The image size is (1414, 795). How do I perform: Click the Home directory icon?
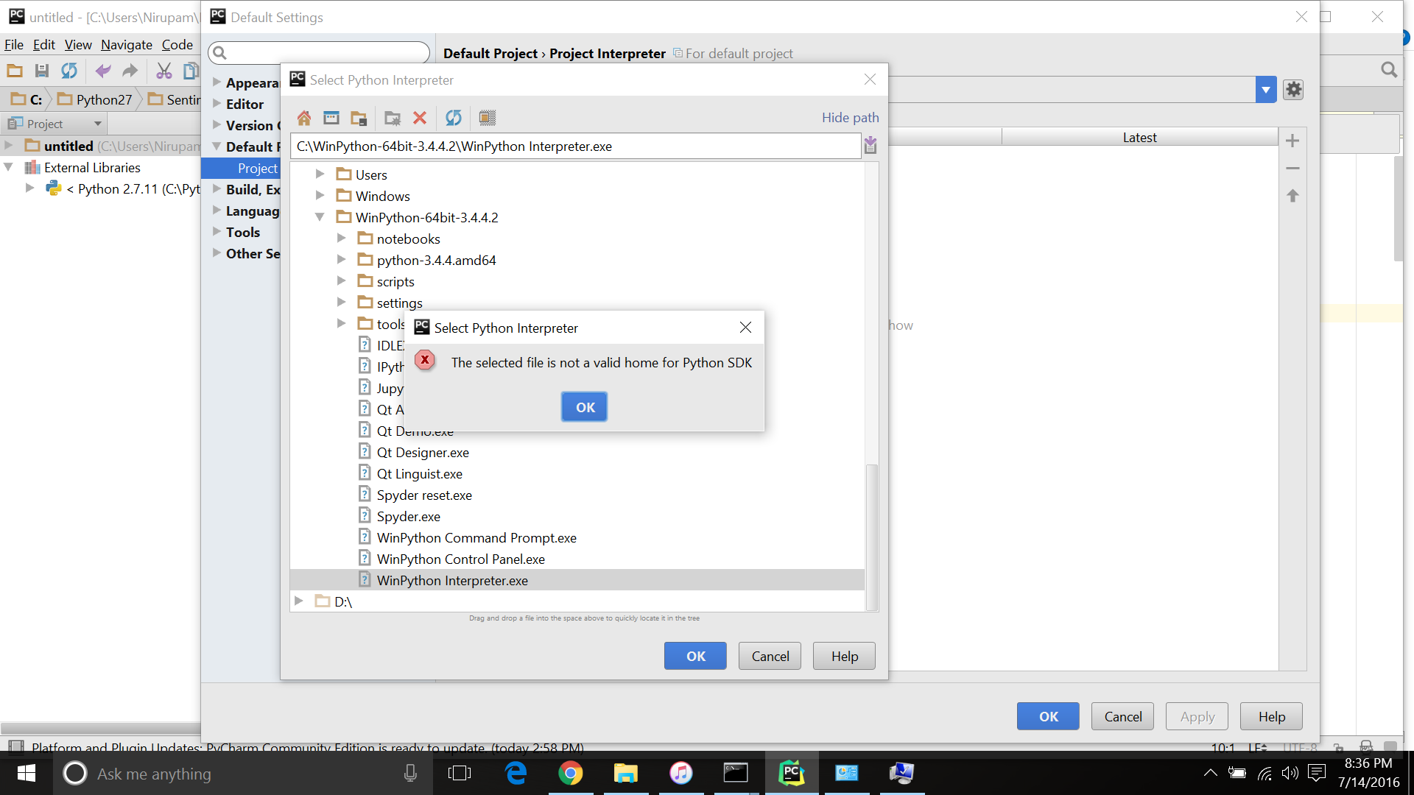coord(304,118)
